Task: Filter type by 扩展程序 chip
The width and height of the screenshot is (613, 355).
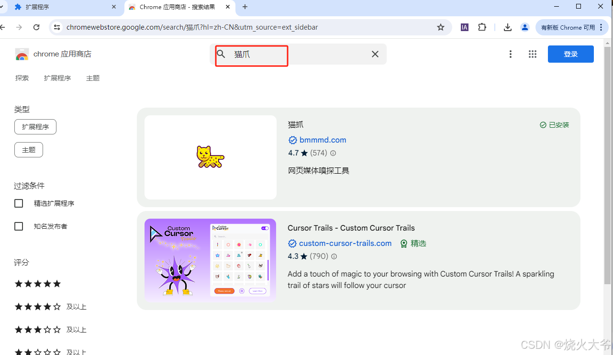Action: point(35,127)
